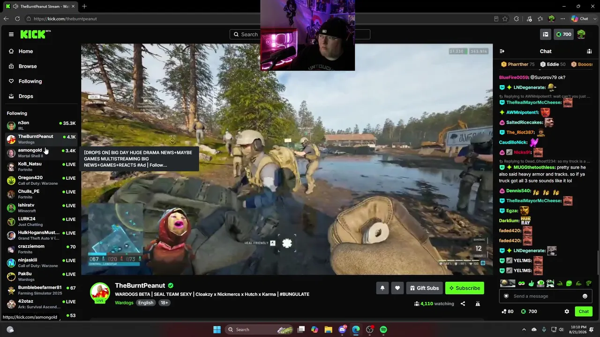The width and height of the screenshot is (600, 337).
Task: Click the main stream video player
Action: (287, 159)
